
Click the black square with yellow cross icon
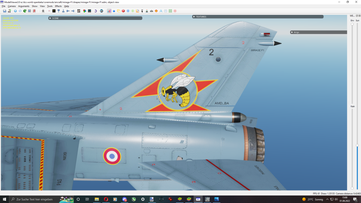54,11
